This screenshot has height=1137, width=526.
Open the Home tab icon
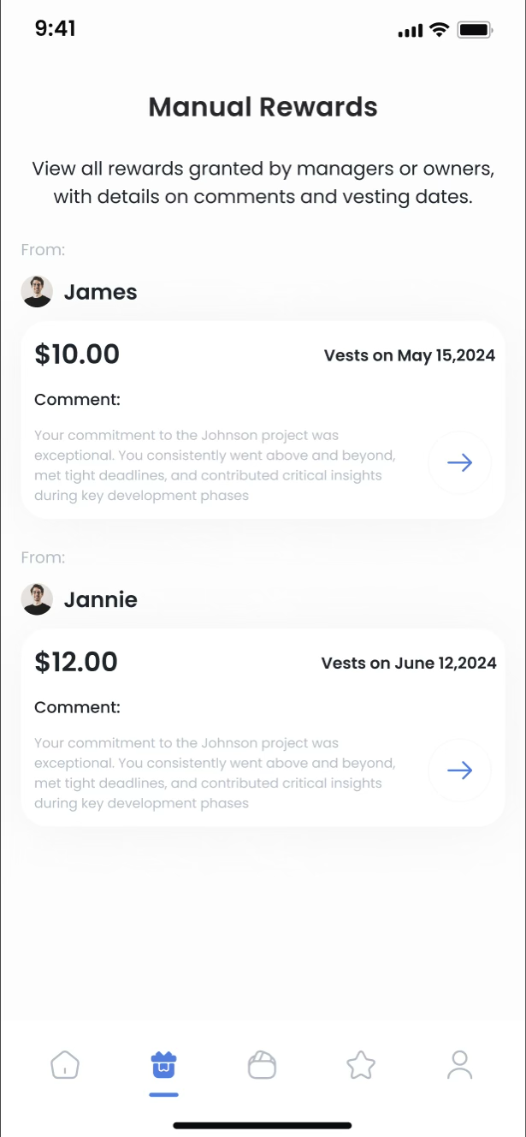pos(65,1065)
